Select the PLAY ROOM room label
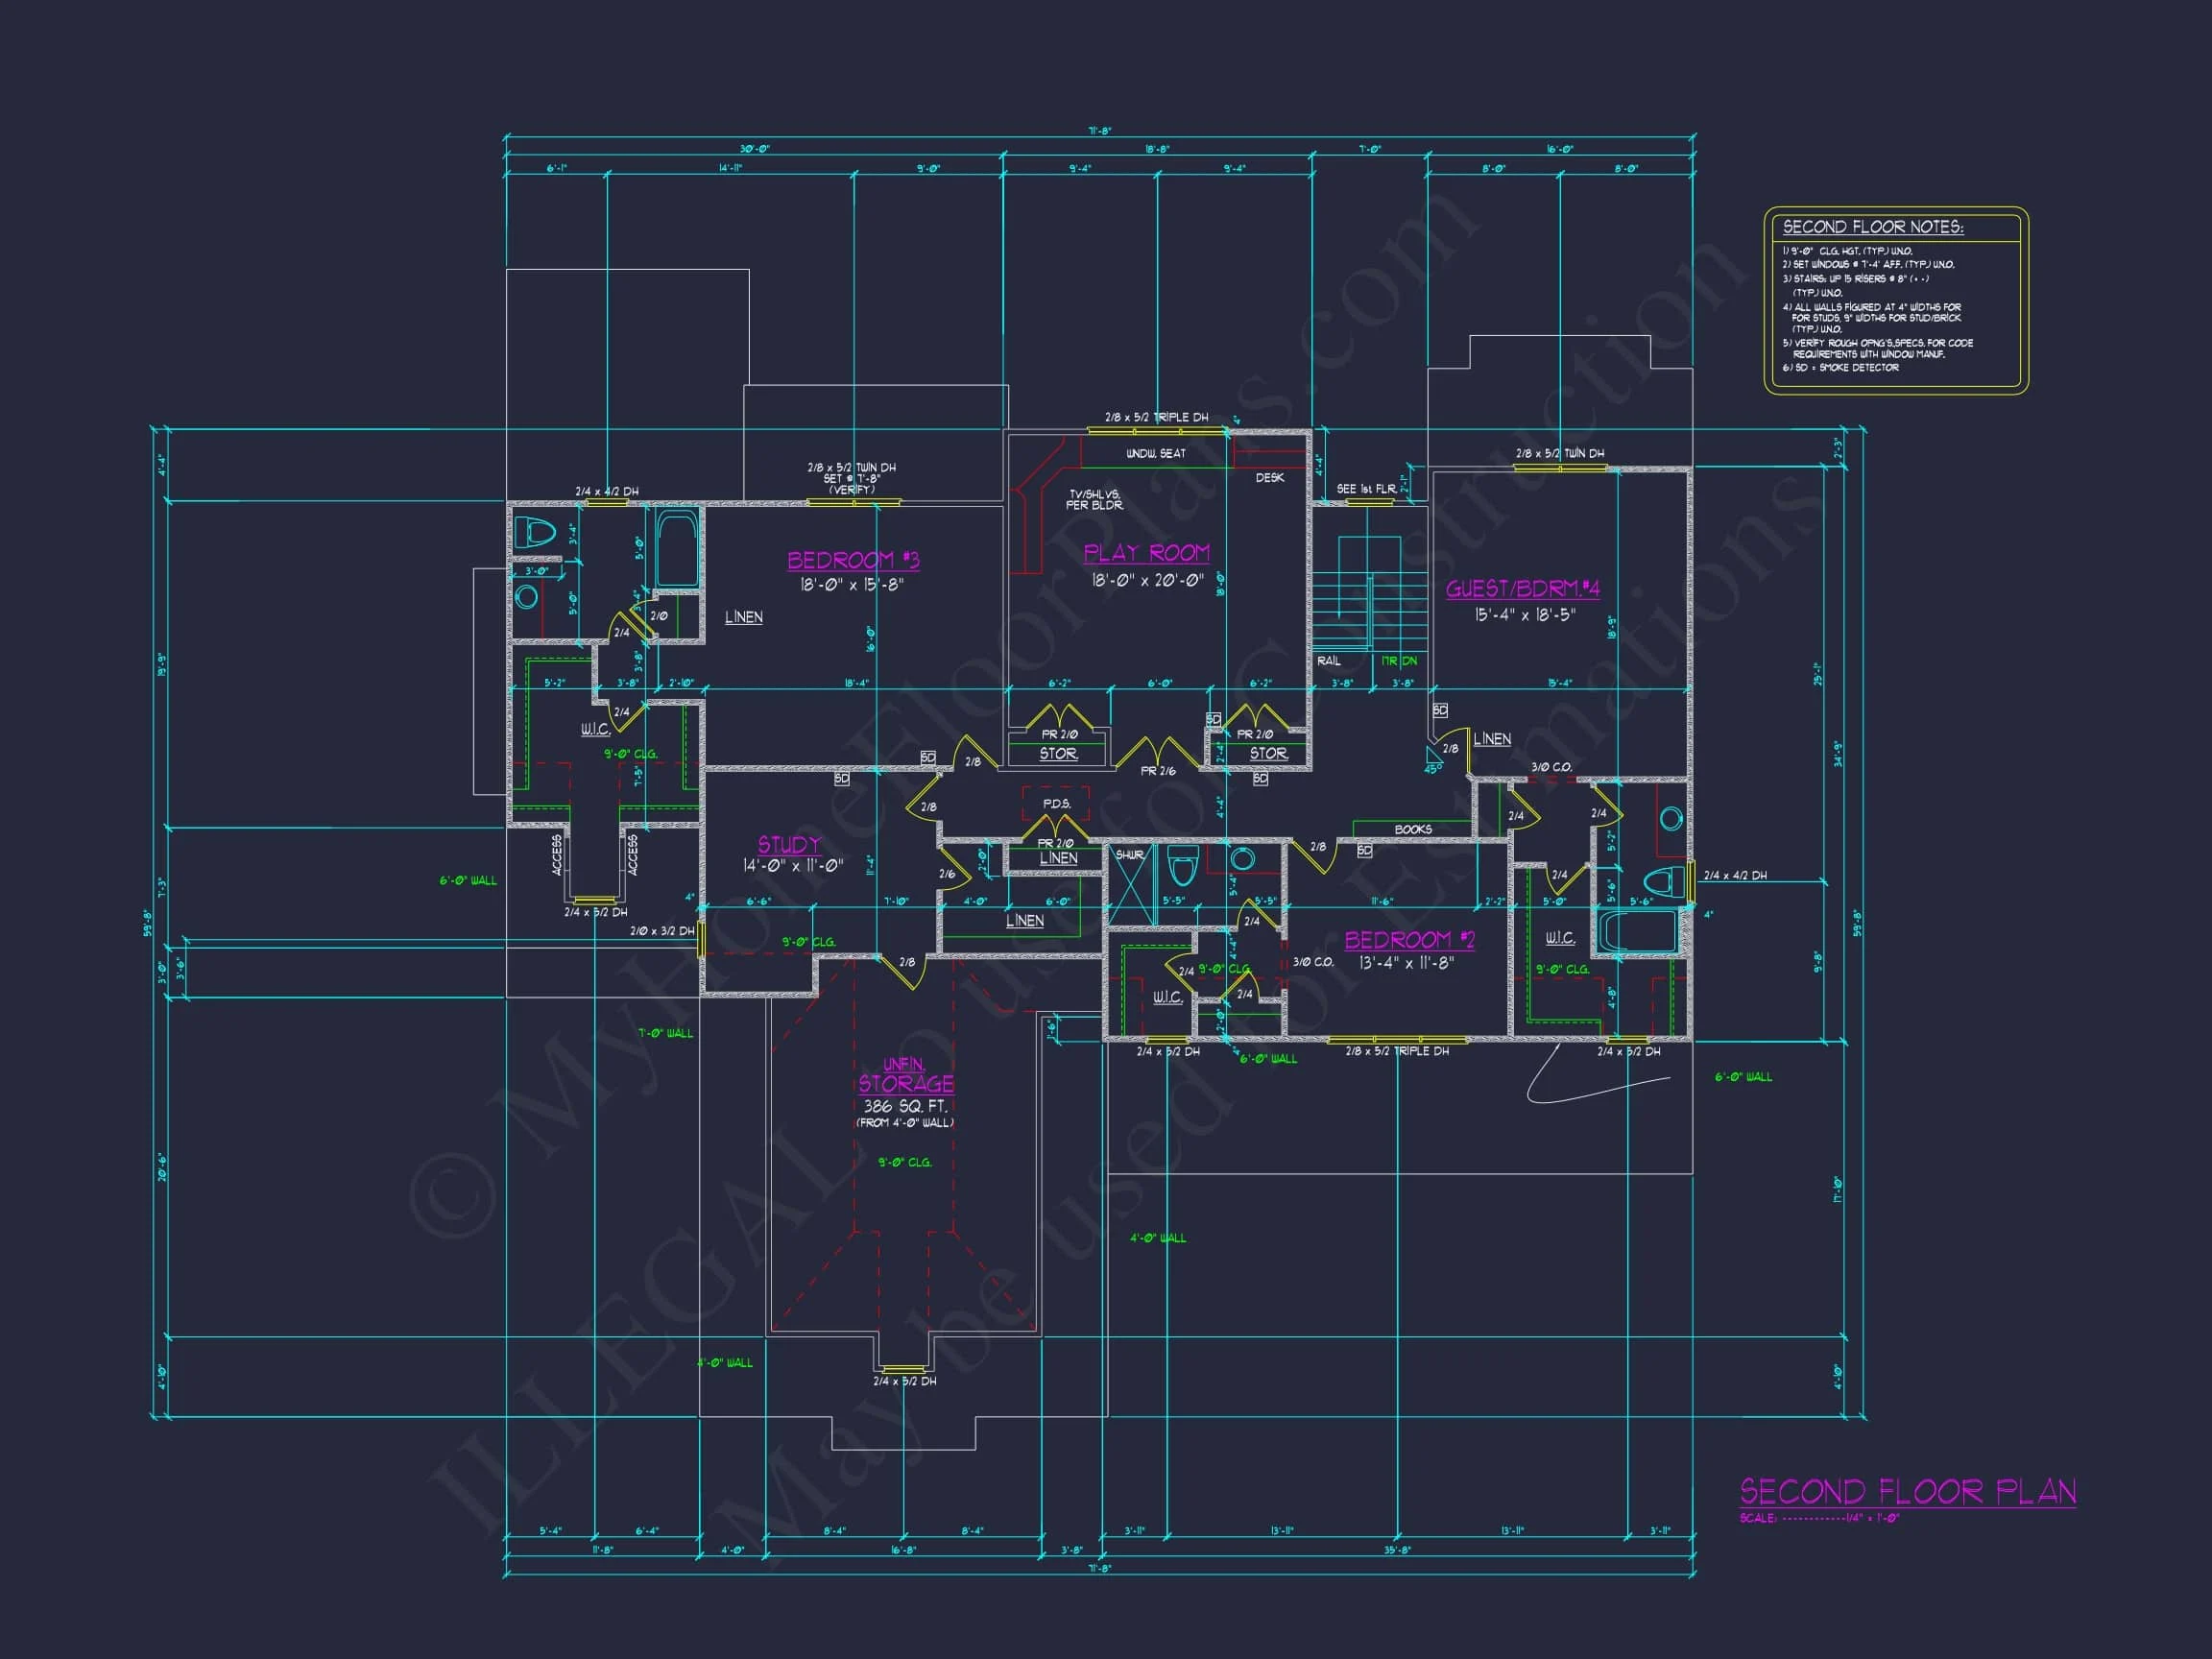2212x1659 pixels. (x=1146, y=553)
